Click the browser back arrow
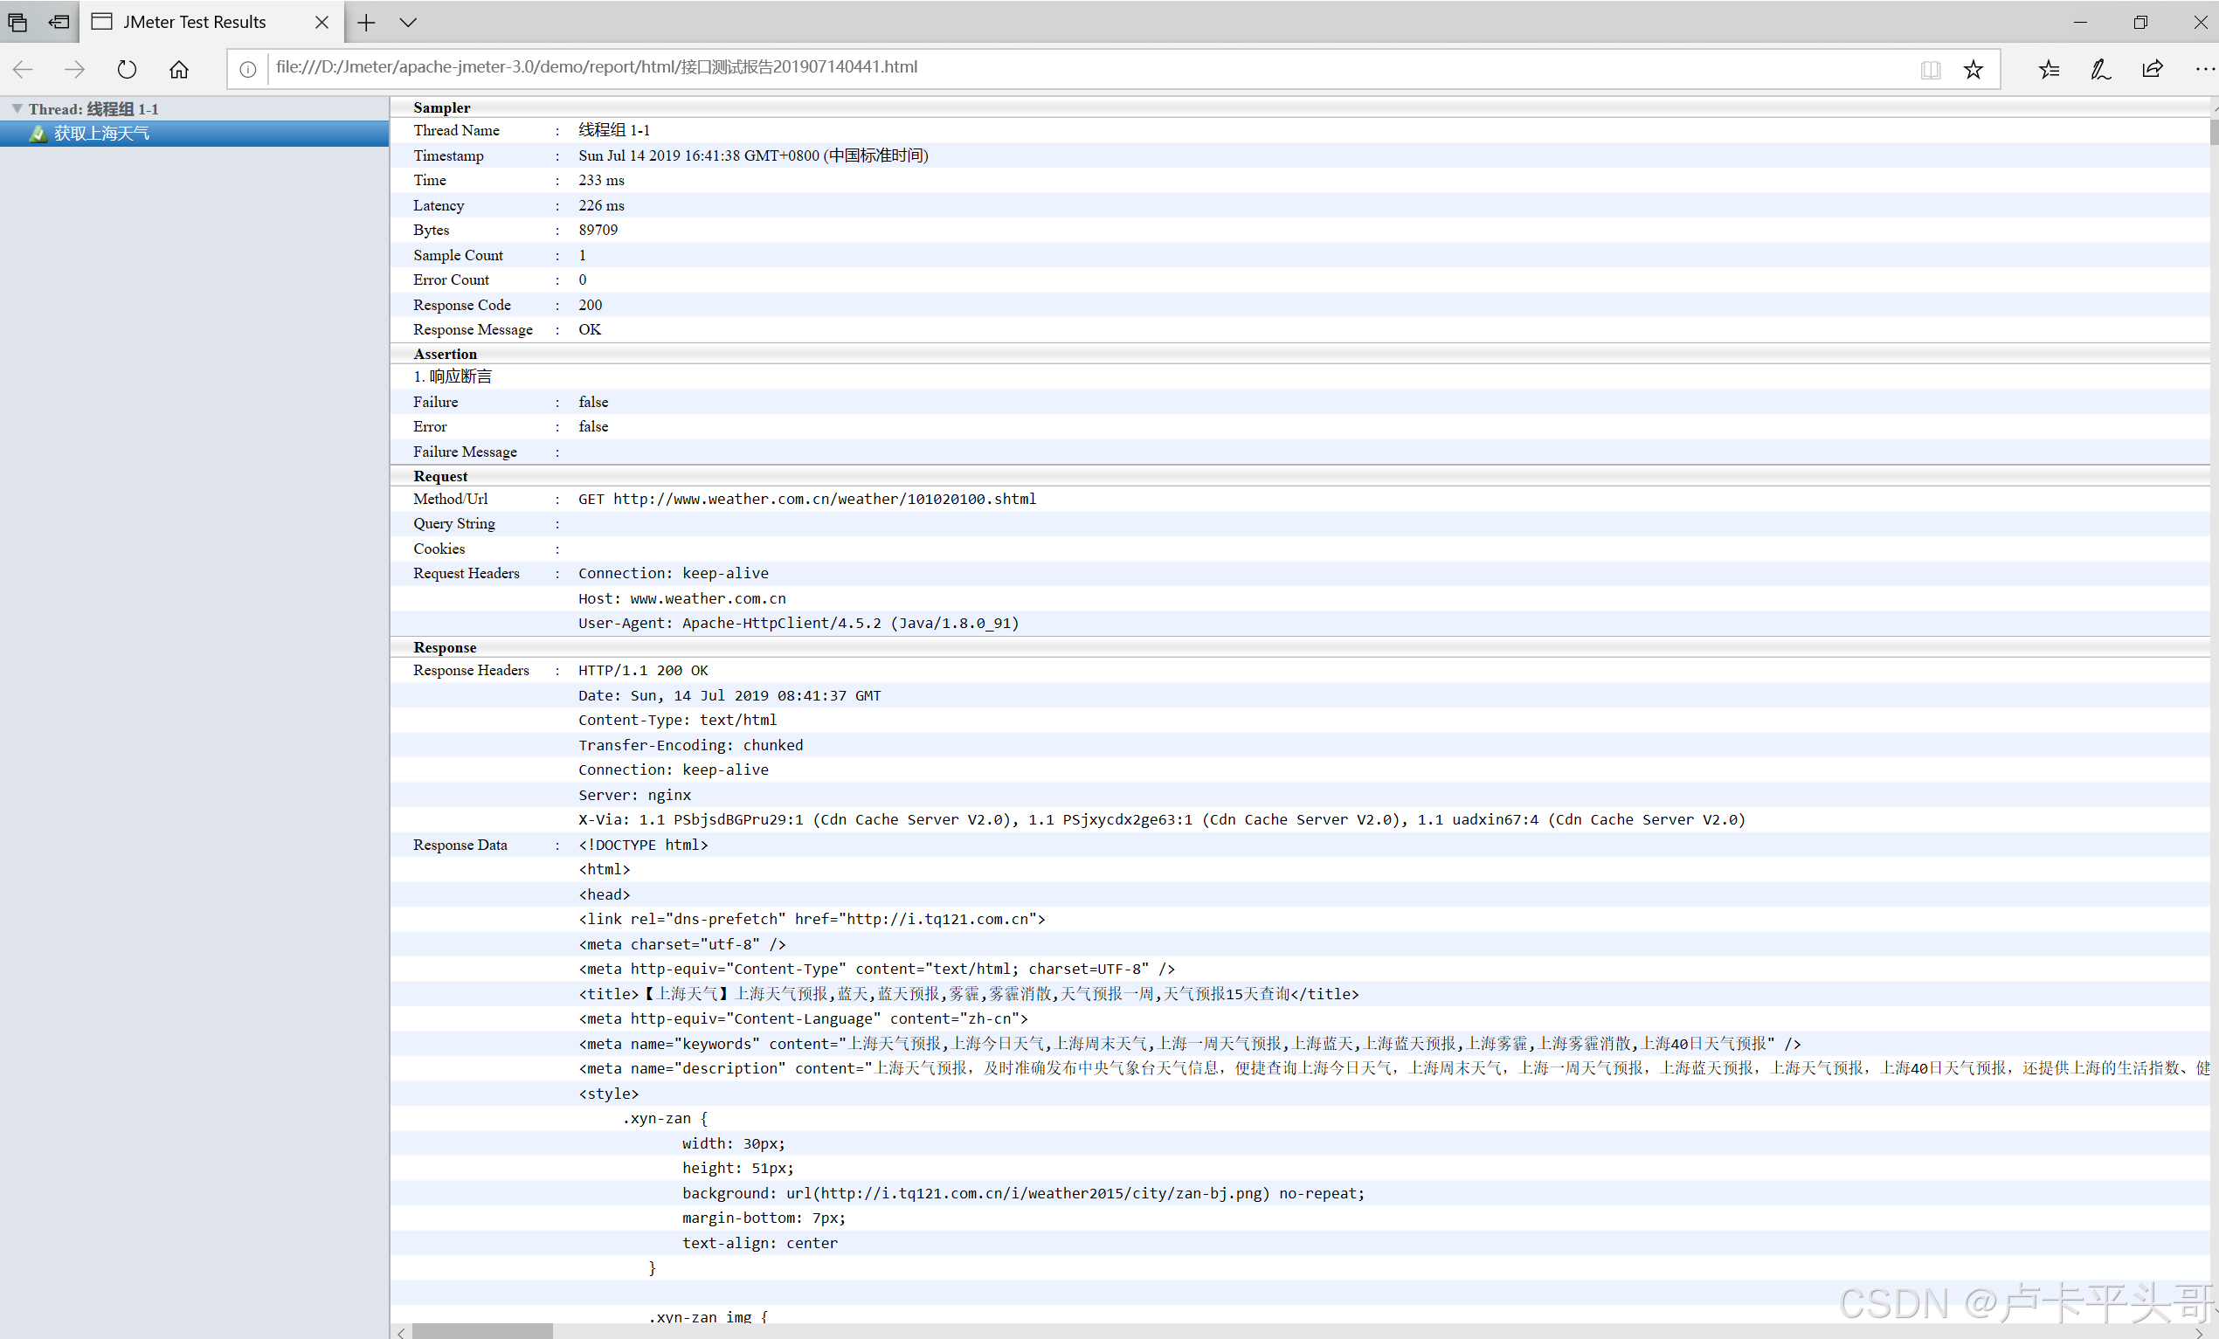Viewport: 2219px width, 1339px height. 24,68
